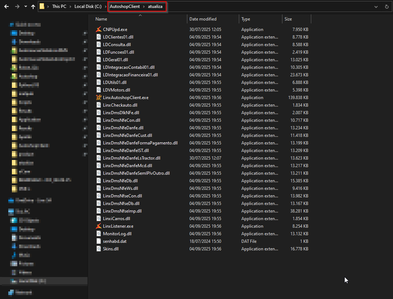Expand chevron between AutoshopClient and atualiza
The height and width of the screenshot is (299, 393).
tap(144, 6)
